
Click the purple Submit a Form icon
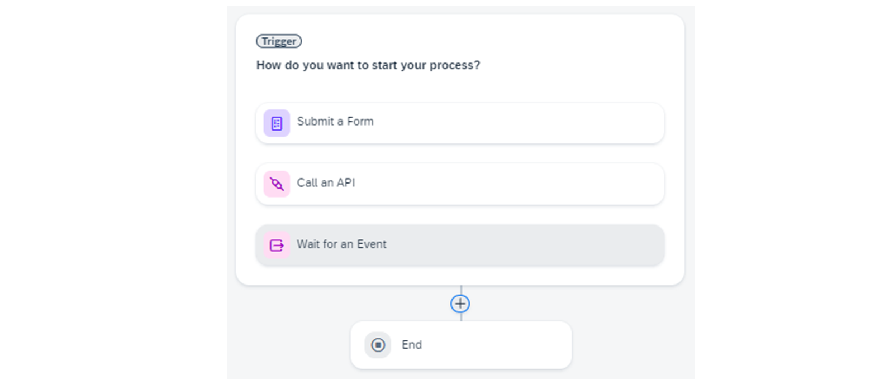[277, 123]
